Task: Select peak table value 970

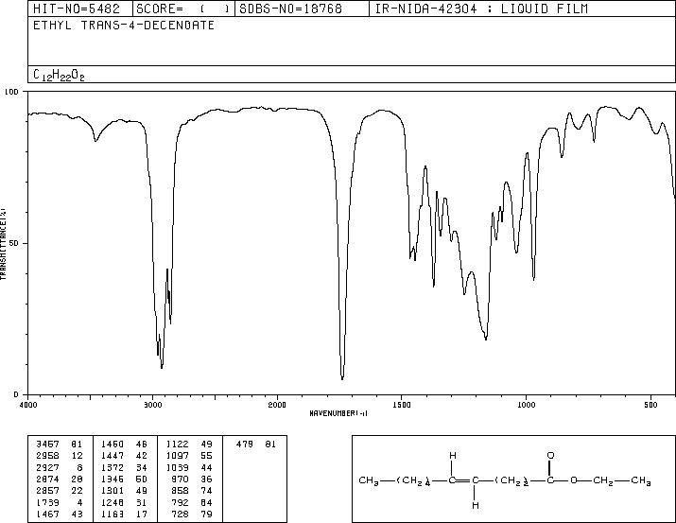Action: coord(181,479)
